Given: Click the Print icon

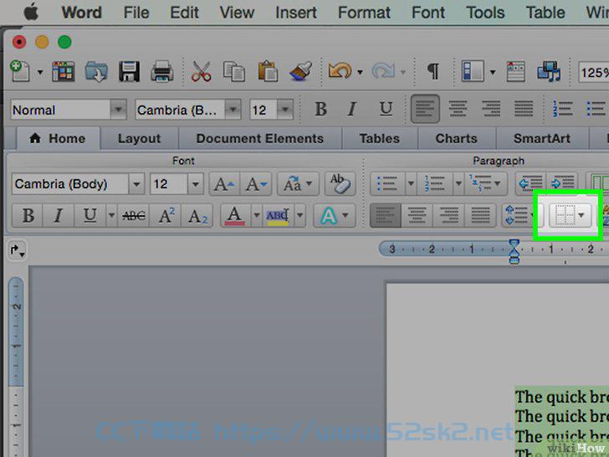Looking at the screenshot, I should coord(162,71).
